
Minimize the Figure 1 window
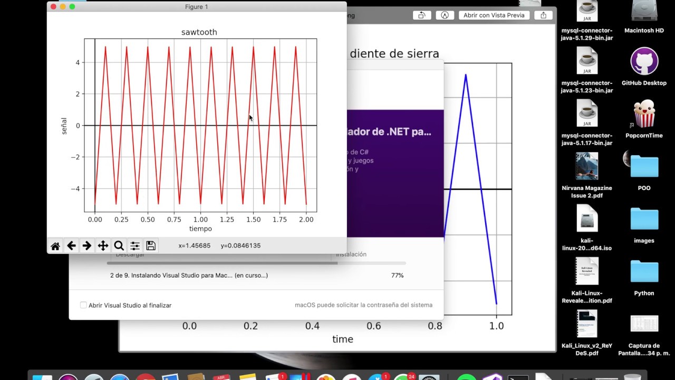pyautogui.click(x=63, y=7)
